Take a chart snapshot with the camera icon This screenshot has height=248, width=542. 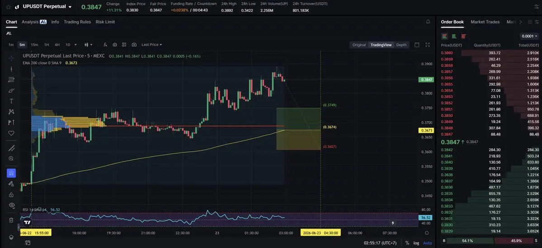pos(134,45)
